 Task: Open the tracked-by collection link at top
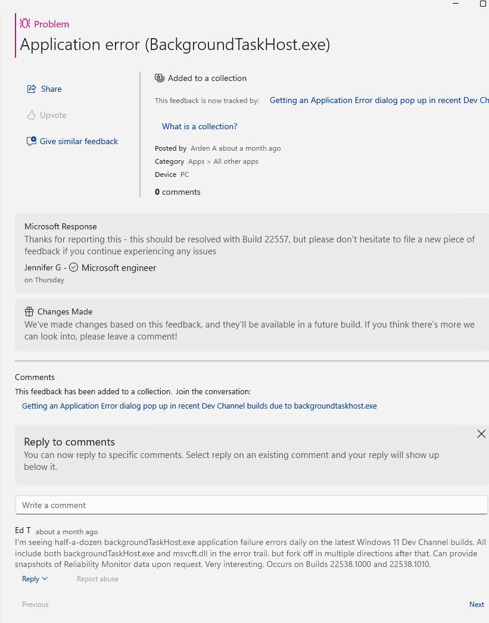pos(379,101)
